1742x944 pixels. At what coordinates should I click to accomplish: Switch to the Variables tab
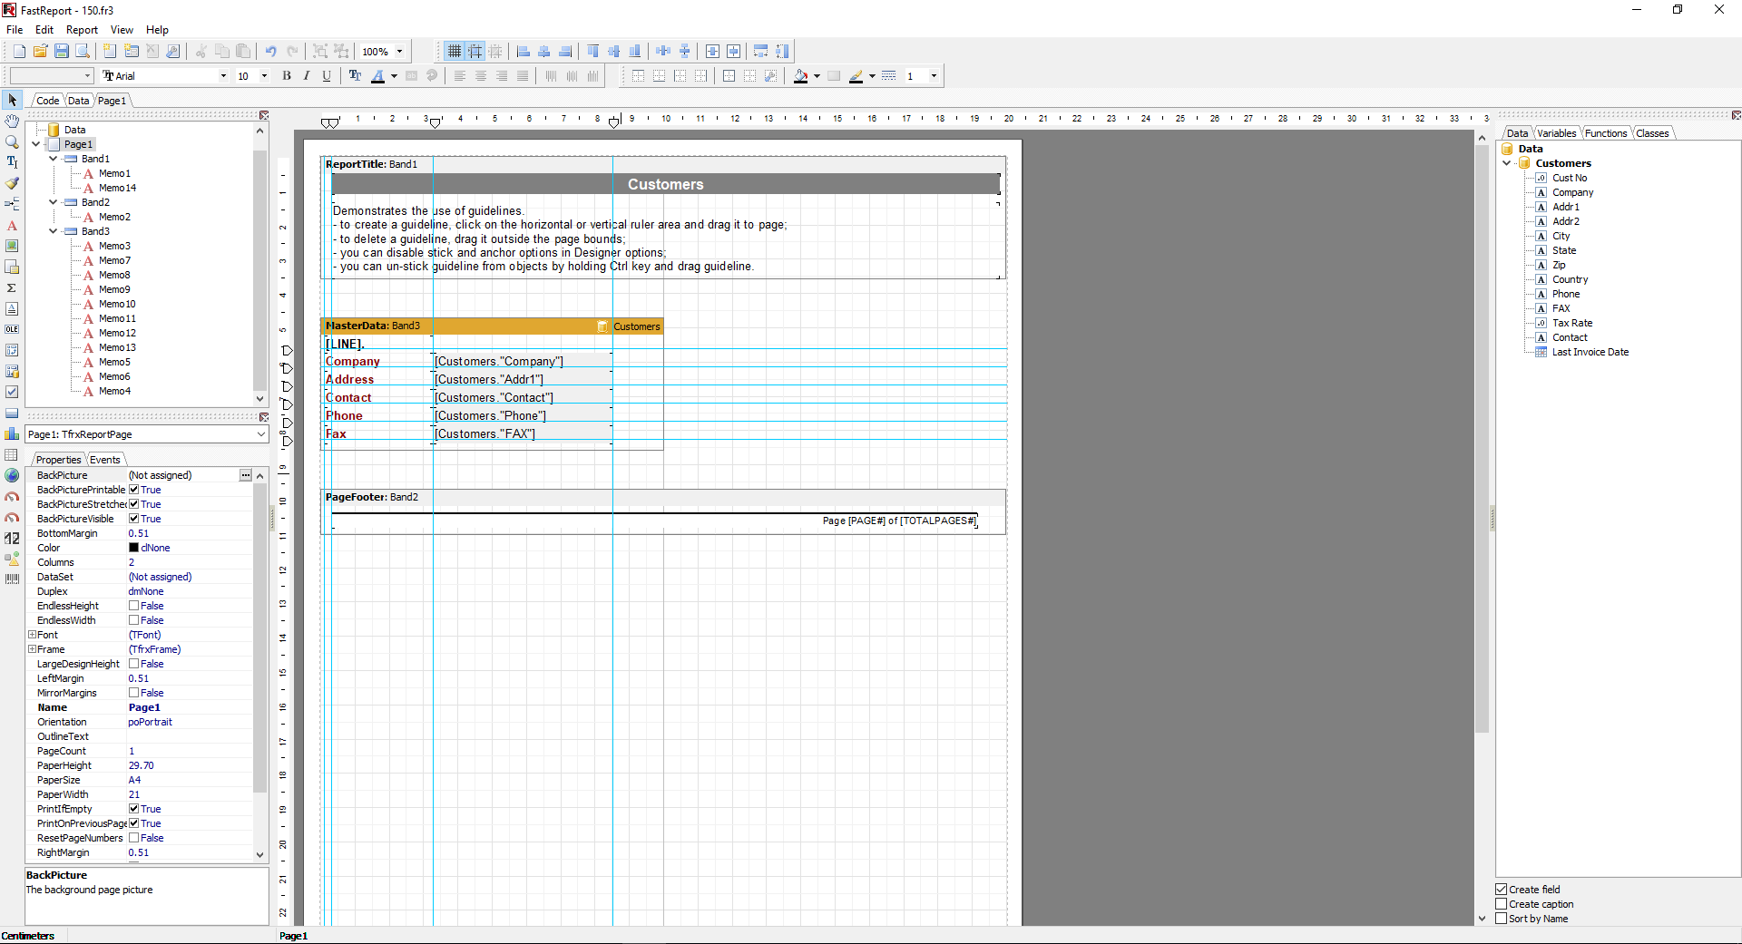pos(1557,133)
